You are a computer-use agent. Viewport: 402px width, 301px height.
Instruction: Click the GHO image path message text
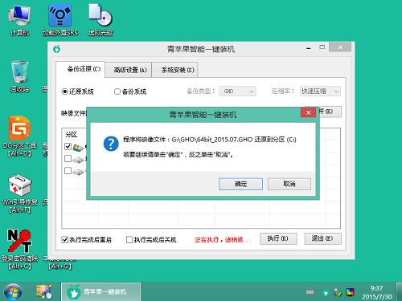pos(210,140)
